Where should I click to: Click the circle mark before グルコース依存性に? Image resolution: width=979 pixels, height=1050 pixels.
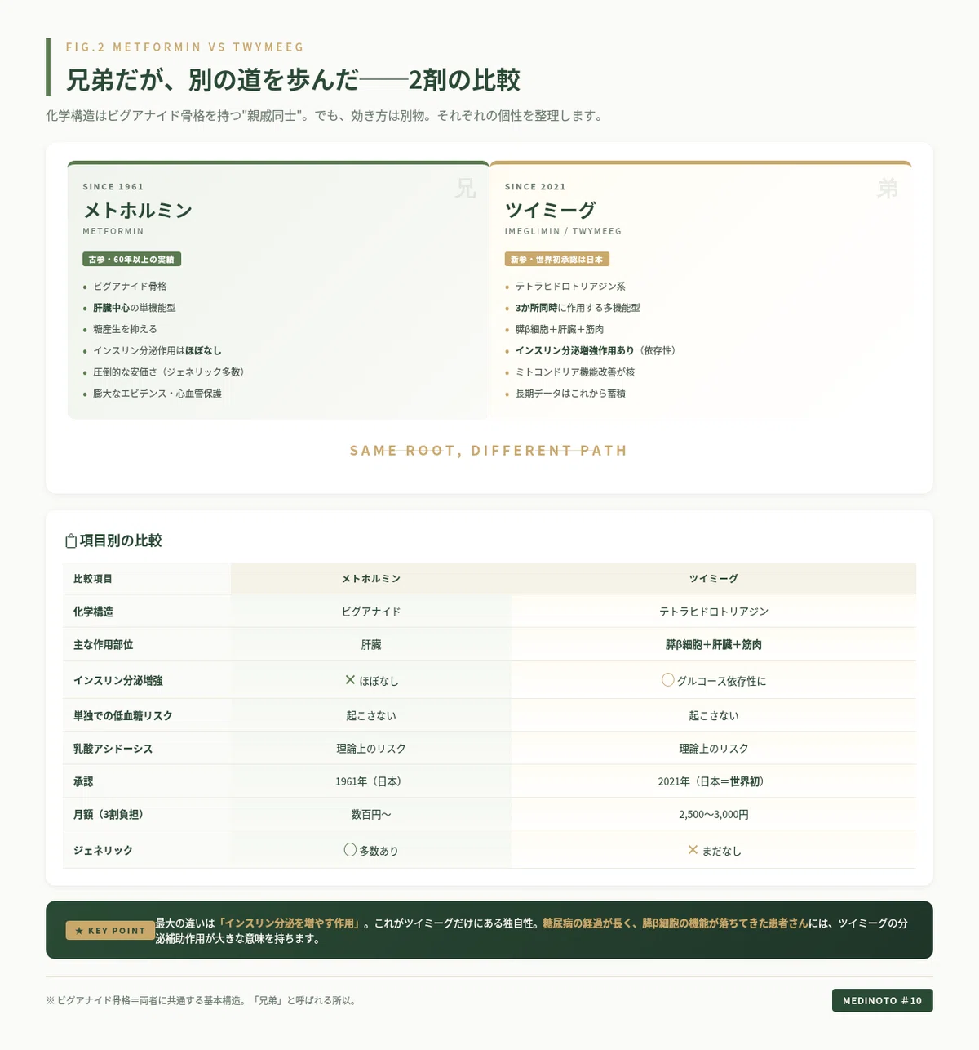[x=668, y=679]
